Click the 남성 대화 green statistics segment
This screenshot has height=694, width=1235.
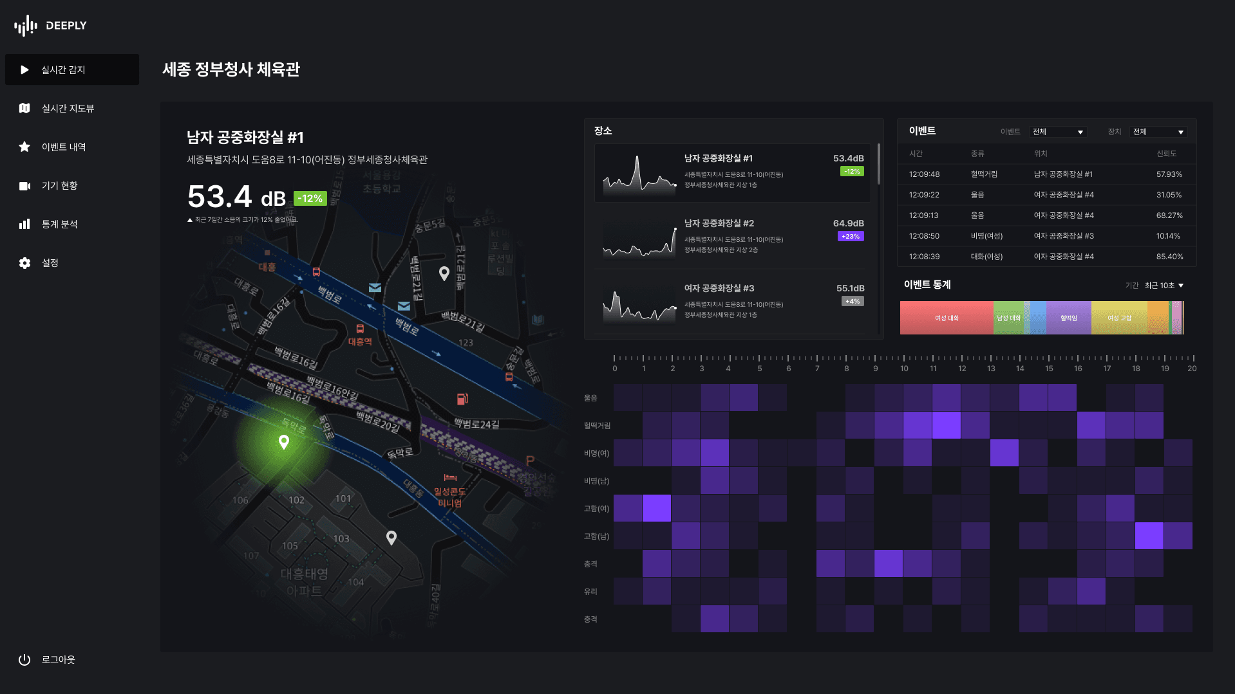pyautogui.click(x=1008, y=318)
